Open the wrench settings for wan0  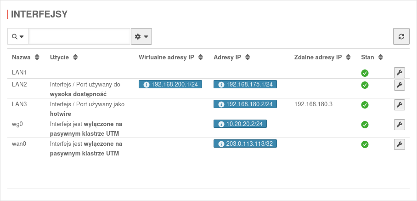click(x=399, y=144)
